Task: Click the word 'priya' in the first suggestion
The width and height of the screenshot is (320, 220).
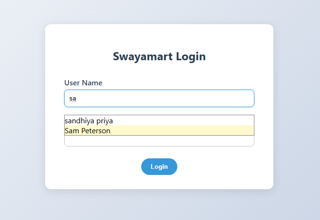Action: click(105, 120)
